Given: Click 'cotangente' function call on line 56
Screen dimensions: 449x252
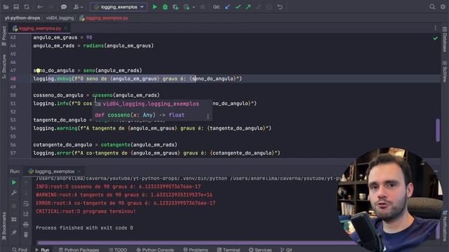Looking at the screenshot, I should pyautogui.click(x=115, y=145).
